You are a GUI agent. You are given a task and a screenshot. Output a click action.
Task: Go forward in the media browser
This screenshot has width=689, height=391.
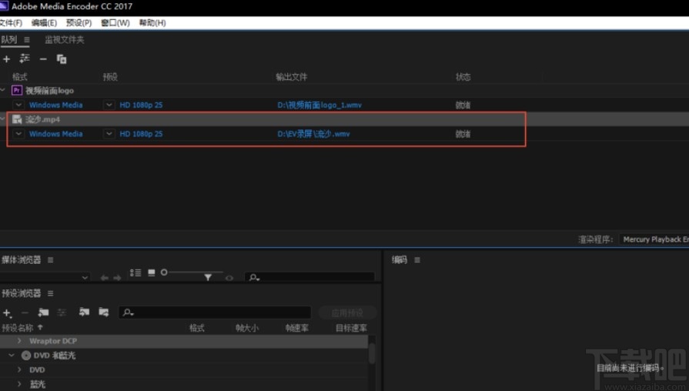[117, 278]
